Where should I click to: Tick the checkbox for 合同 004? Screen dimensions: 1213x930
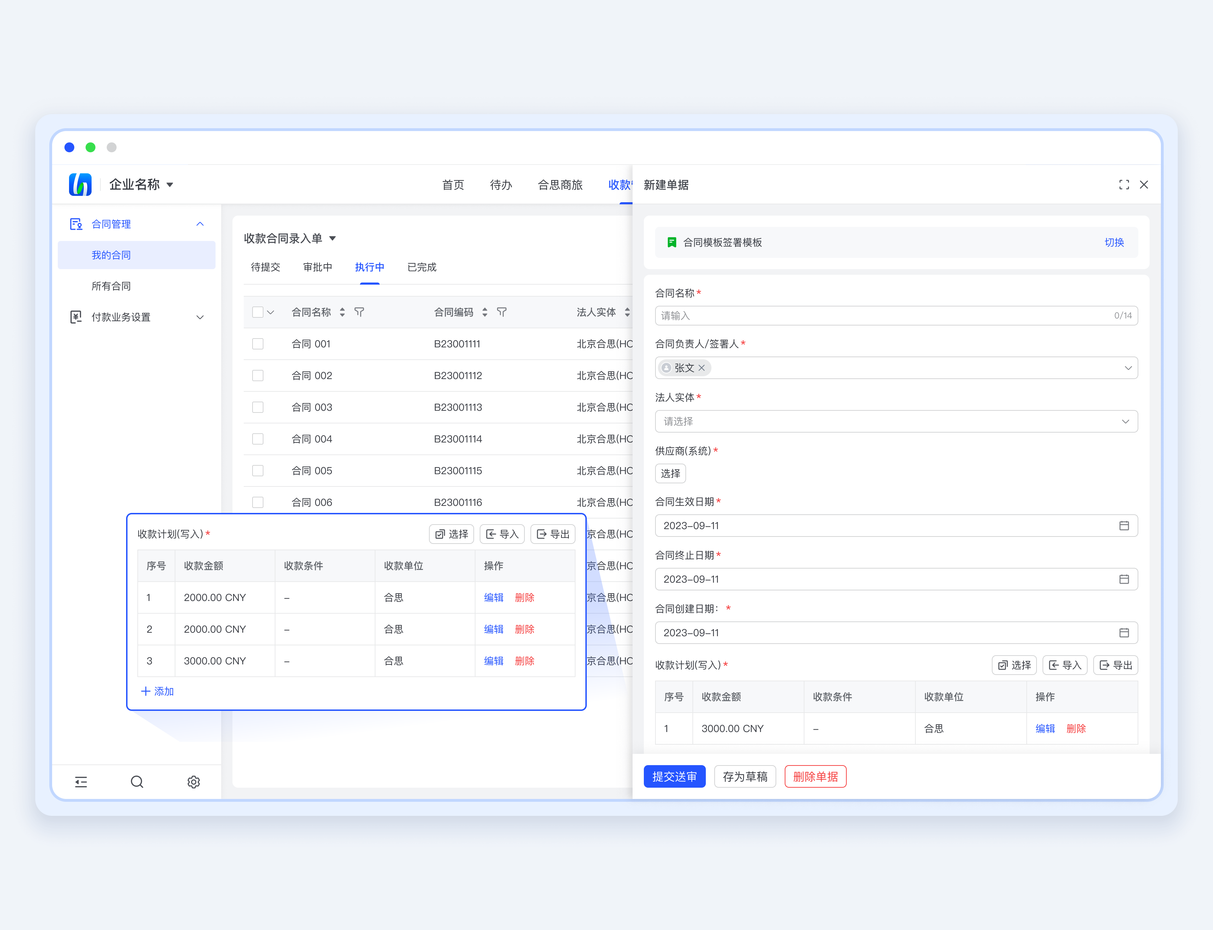[x=258, y=439]
